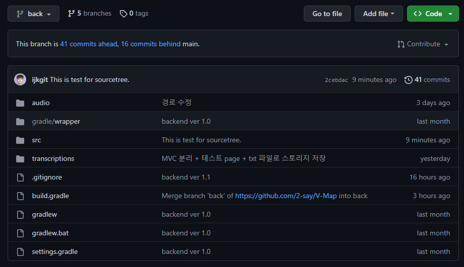Image resolution: width=464 pixels, height=267 pixels.
Task: Click the Contribute pull request icon
Action: coord(401,44)
